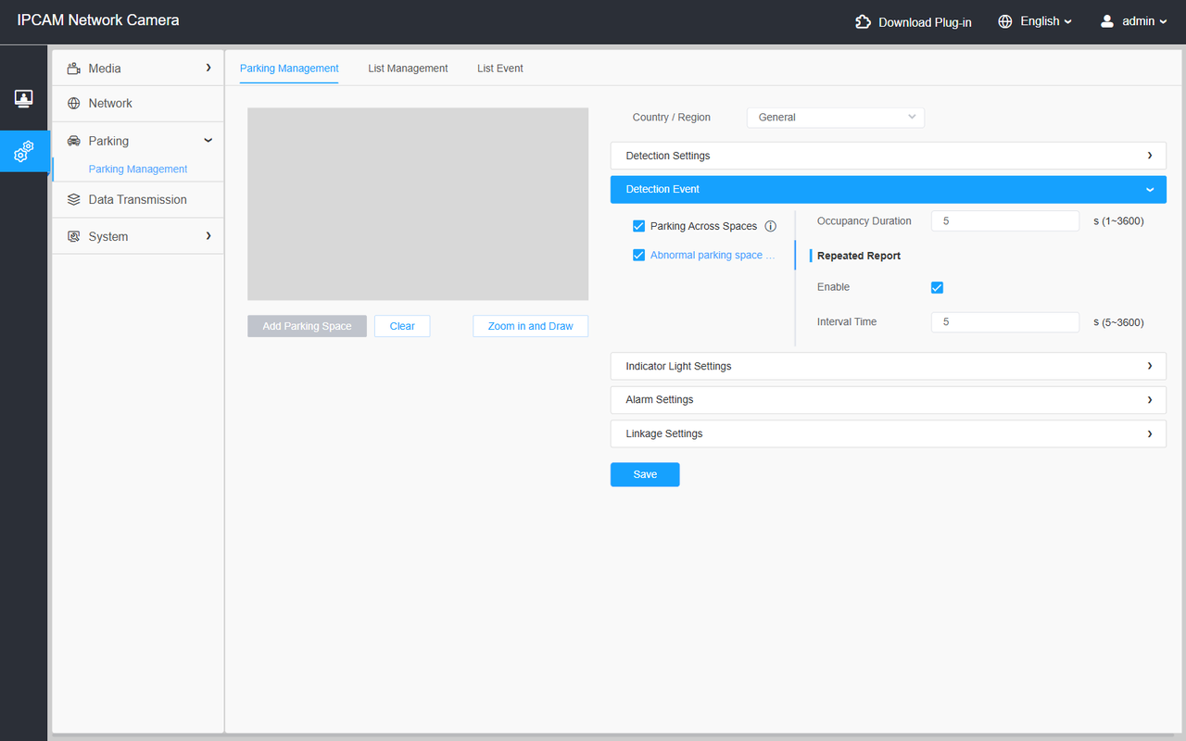The height and width of the screenshot is (741, 1186).
Task: Open the Data Transmission menu item
Action: pos(138,200)
